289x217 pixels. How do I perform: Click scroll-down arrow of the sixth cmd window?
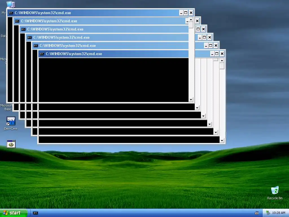[x=222, y=141]
